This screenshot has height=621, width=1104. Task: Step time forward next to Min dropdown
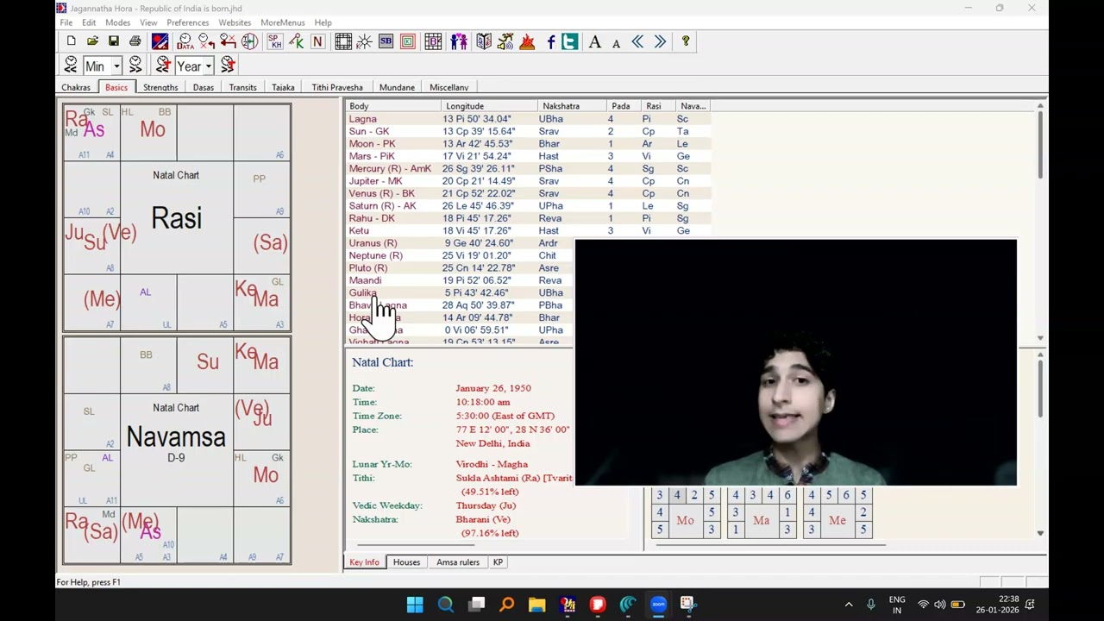135,66
